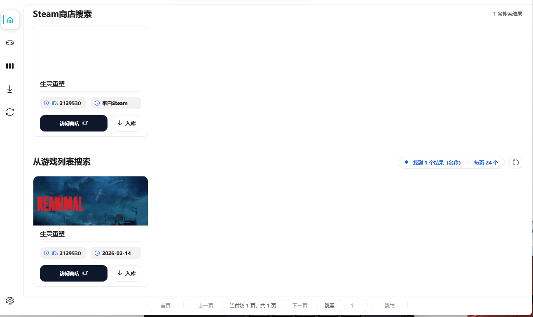Open settings gear in sidebar

[x=10, y=301]
